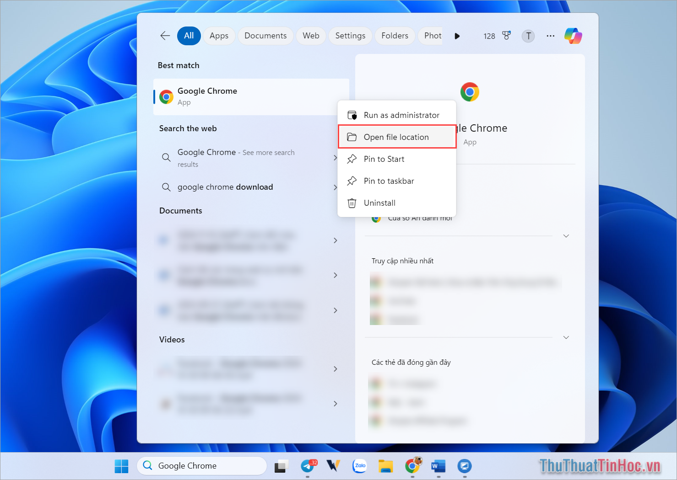Open Zalo from the taskbar

359,465
